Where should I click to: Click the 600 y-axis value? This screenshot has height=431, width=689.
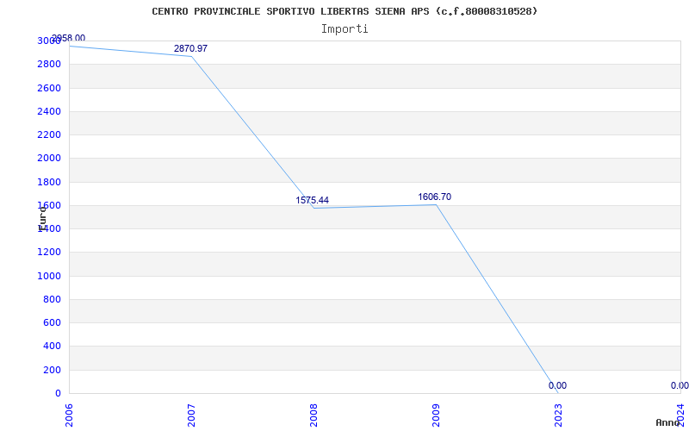coord(52,322)
